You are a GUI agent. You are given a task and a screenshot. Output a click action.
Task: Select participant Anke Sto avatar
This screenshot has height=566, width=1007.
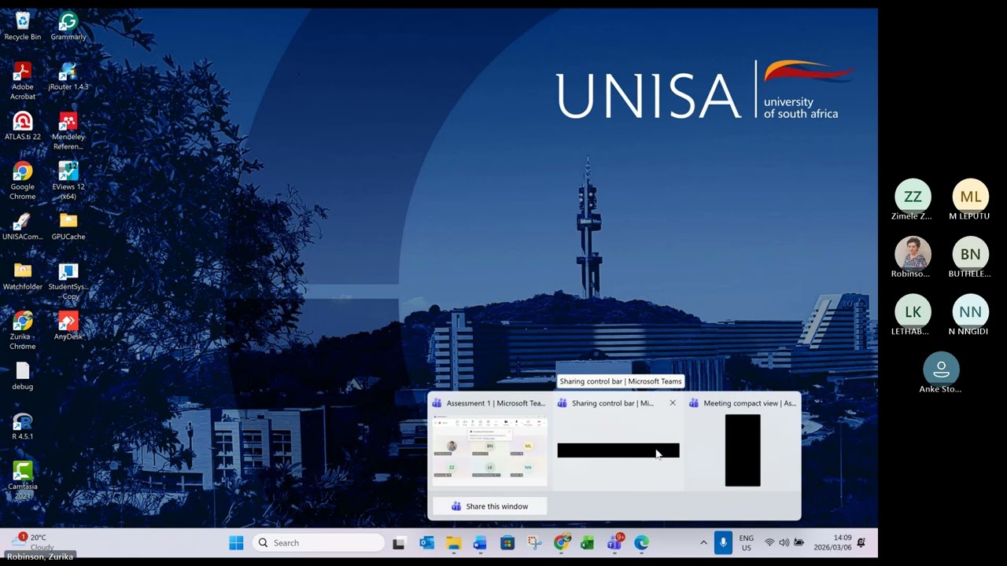[x=941, y=369]
